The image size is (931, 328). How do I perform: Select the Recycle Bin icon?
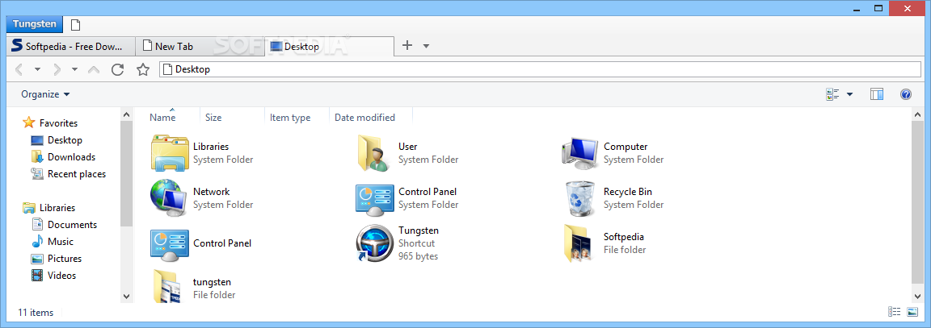(579, 198)
